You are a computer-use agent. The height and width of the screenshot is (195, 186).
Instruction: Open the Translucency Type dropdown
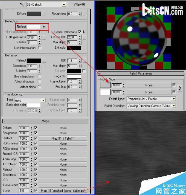(43, 100)
